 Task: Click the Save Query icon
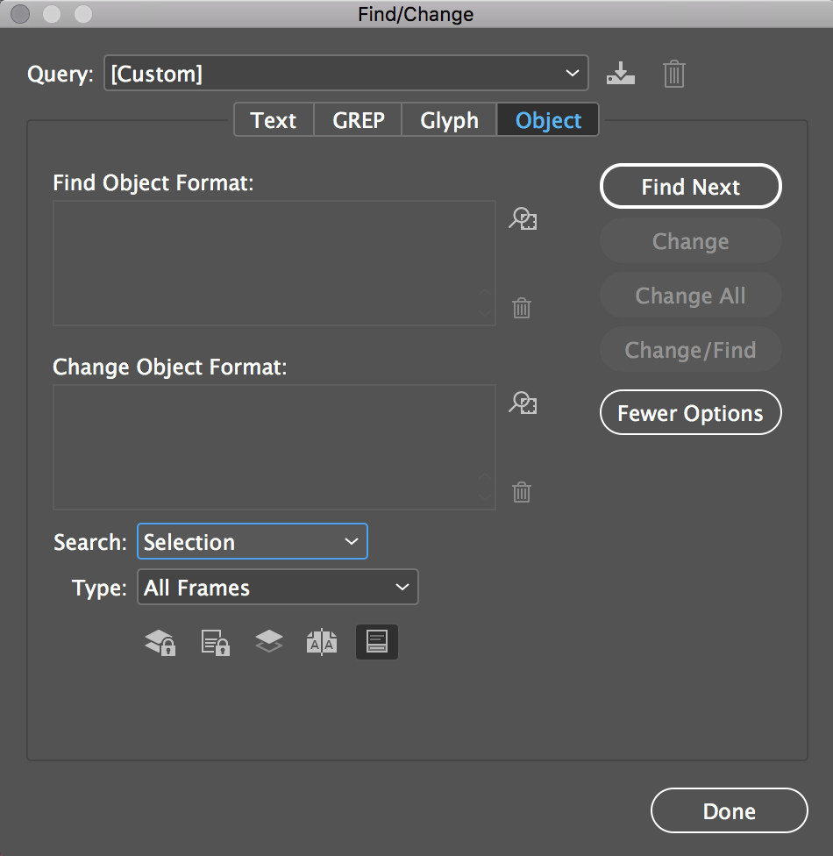click(621, 73)
